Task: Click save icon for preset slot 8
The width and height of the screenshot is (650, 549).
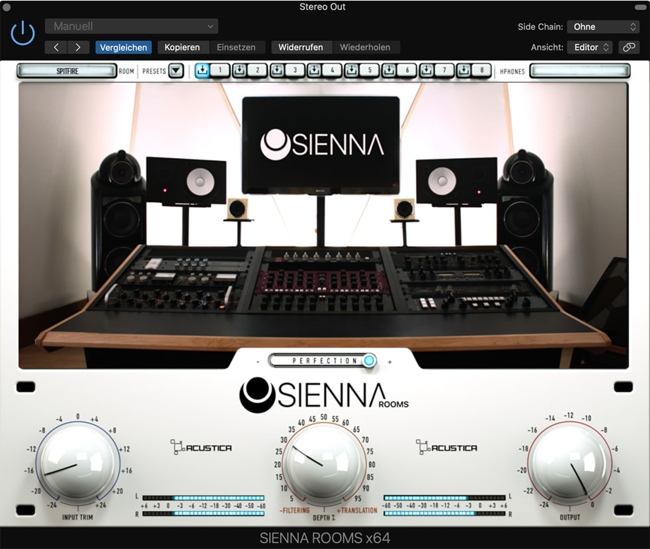Action: click(x=464, y=71)
